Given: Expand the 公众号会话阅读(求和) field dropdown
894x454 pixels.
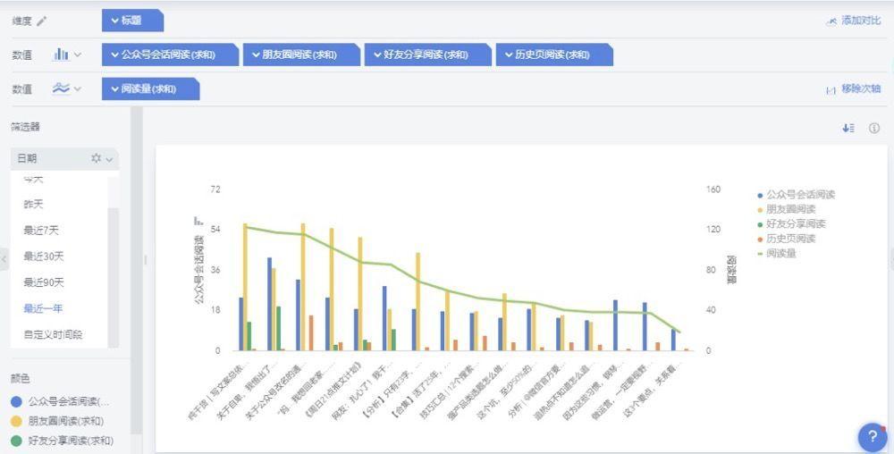Looking at the screenshot, I should (114, 55).
